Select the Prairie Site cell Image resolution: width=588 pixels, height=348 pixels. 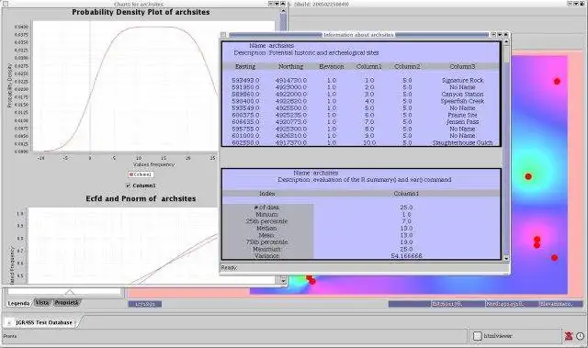462,115
